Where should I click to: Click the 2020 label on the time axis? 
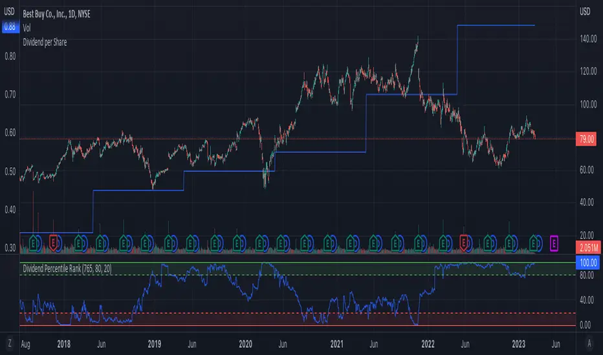click(x=245, y=344)
